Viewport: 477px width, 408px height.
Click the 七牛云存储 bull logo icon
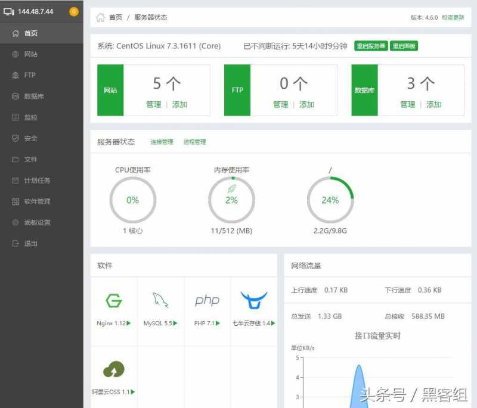coord(254,300)
